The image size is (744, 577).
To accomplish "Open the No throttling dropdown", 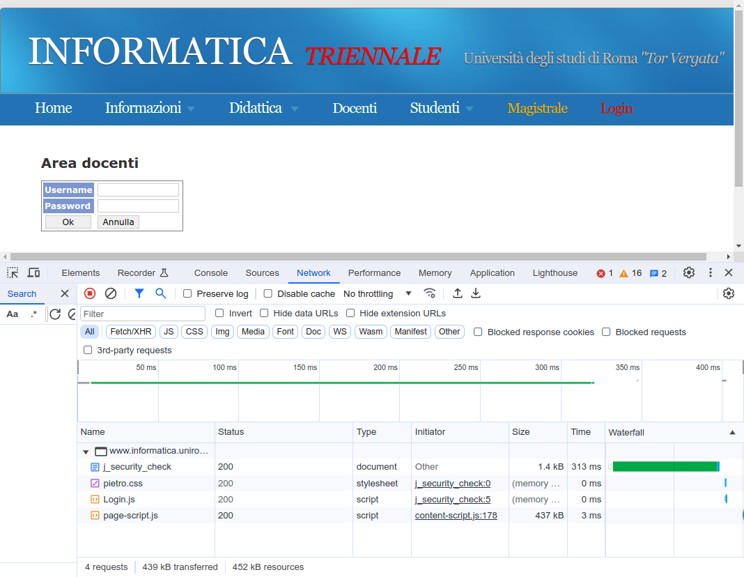I will tap(377, 293).
